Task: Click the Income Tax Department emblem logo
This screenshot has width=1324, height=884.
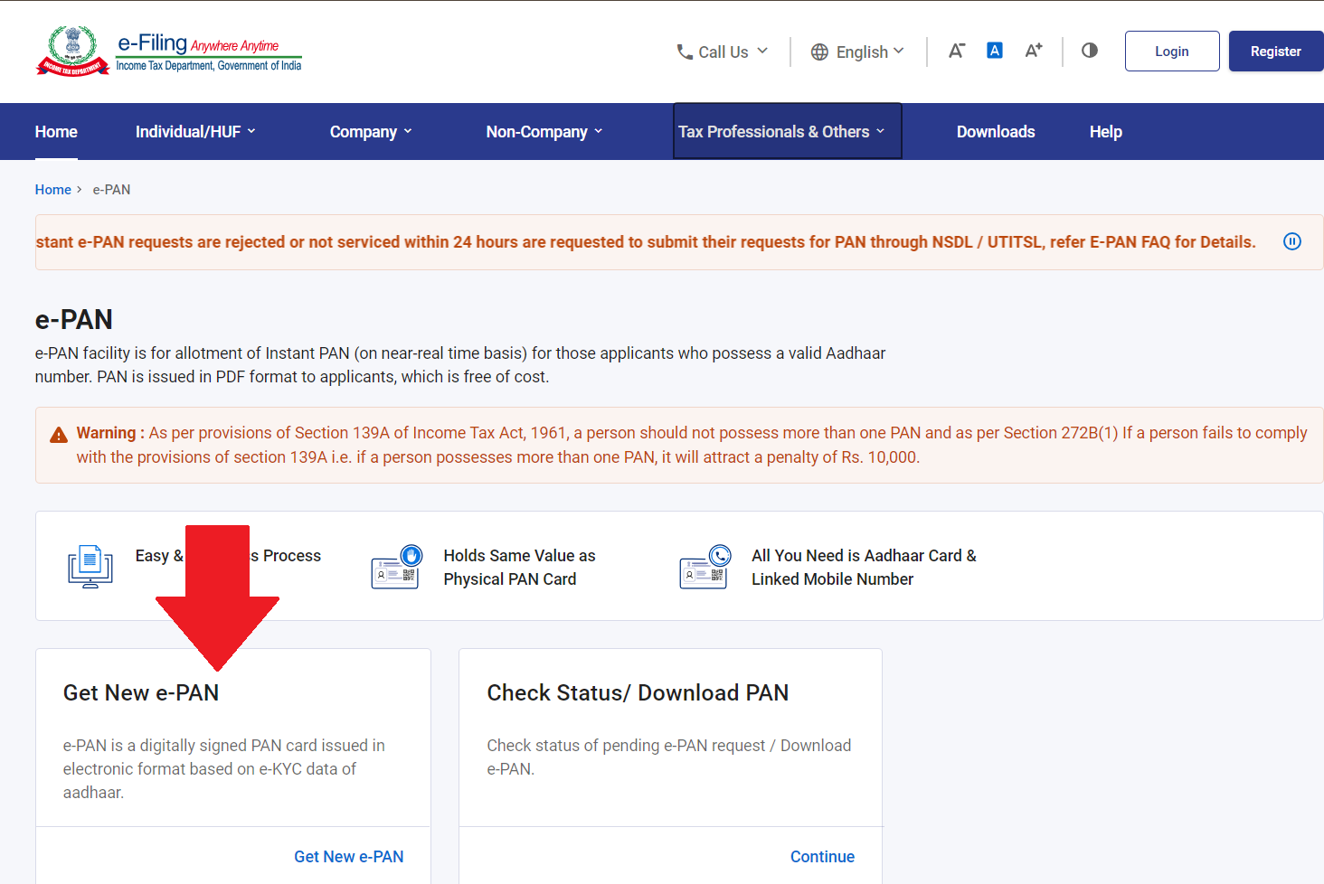Action: point(72,52)
